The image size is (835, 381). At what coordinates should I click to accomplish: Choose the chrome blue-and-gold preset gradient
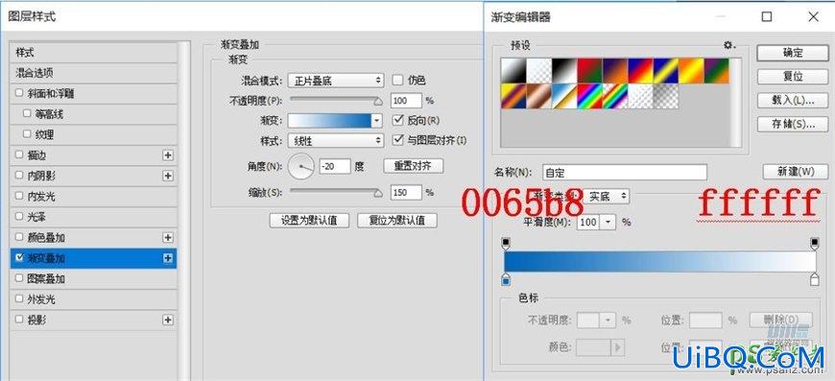(564, 96)
